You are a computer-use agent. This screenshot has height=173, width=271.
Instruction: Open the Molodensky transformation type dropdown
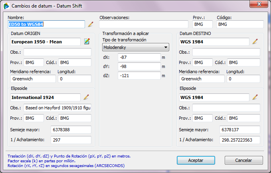click(135, 48)
